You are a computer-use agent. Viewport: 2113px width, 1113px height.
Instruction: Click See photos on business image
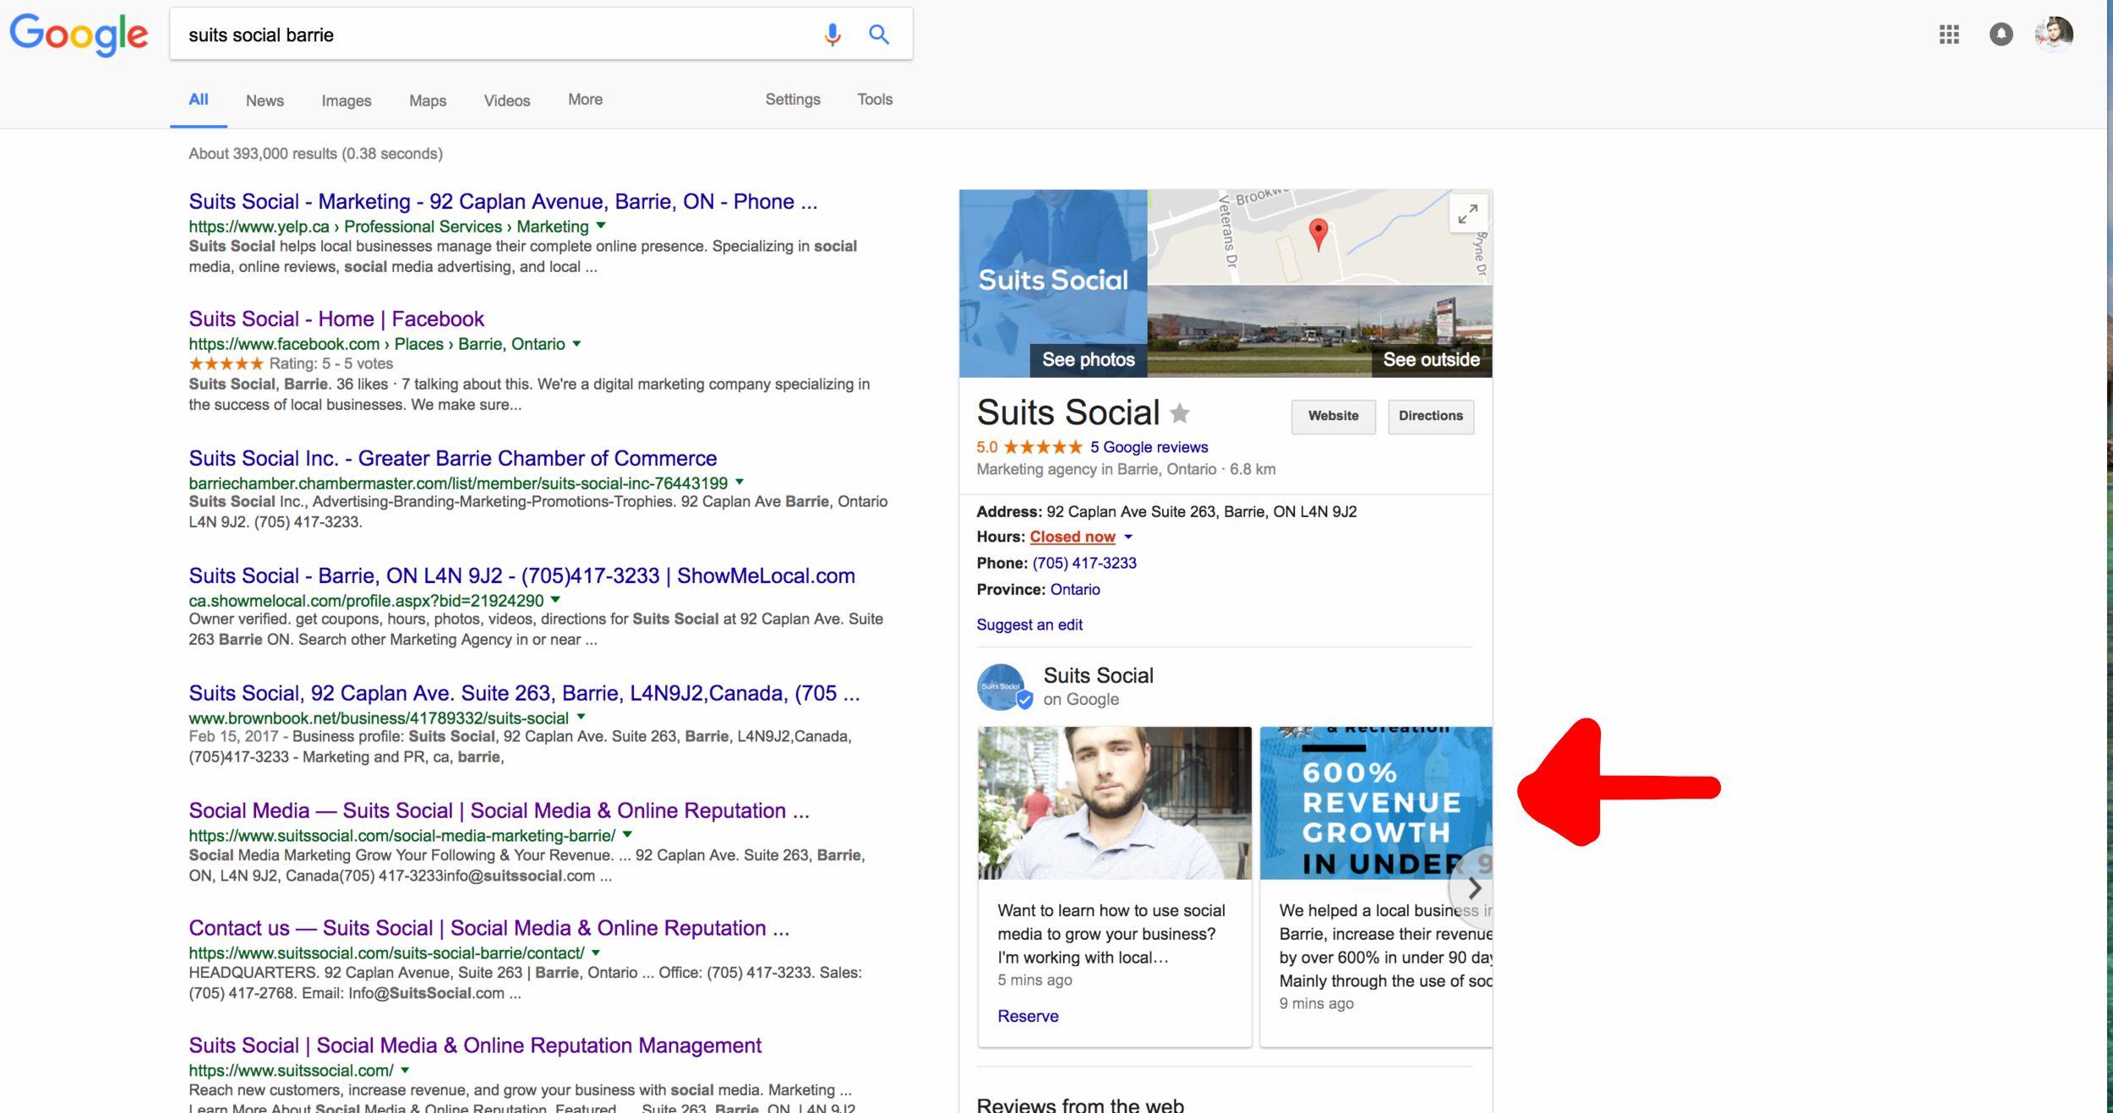point(1088,360)
